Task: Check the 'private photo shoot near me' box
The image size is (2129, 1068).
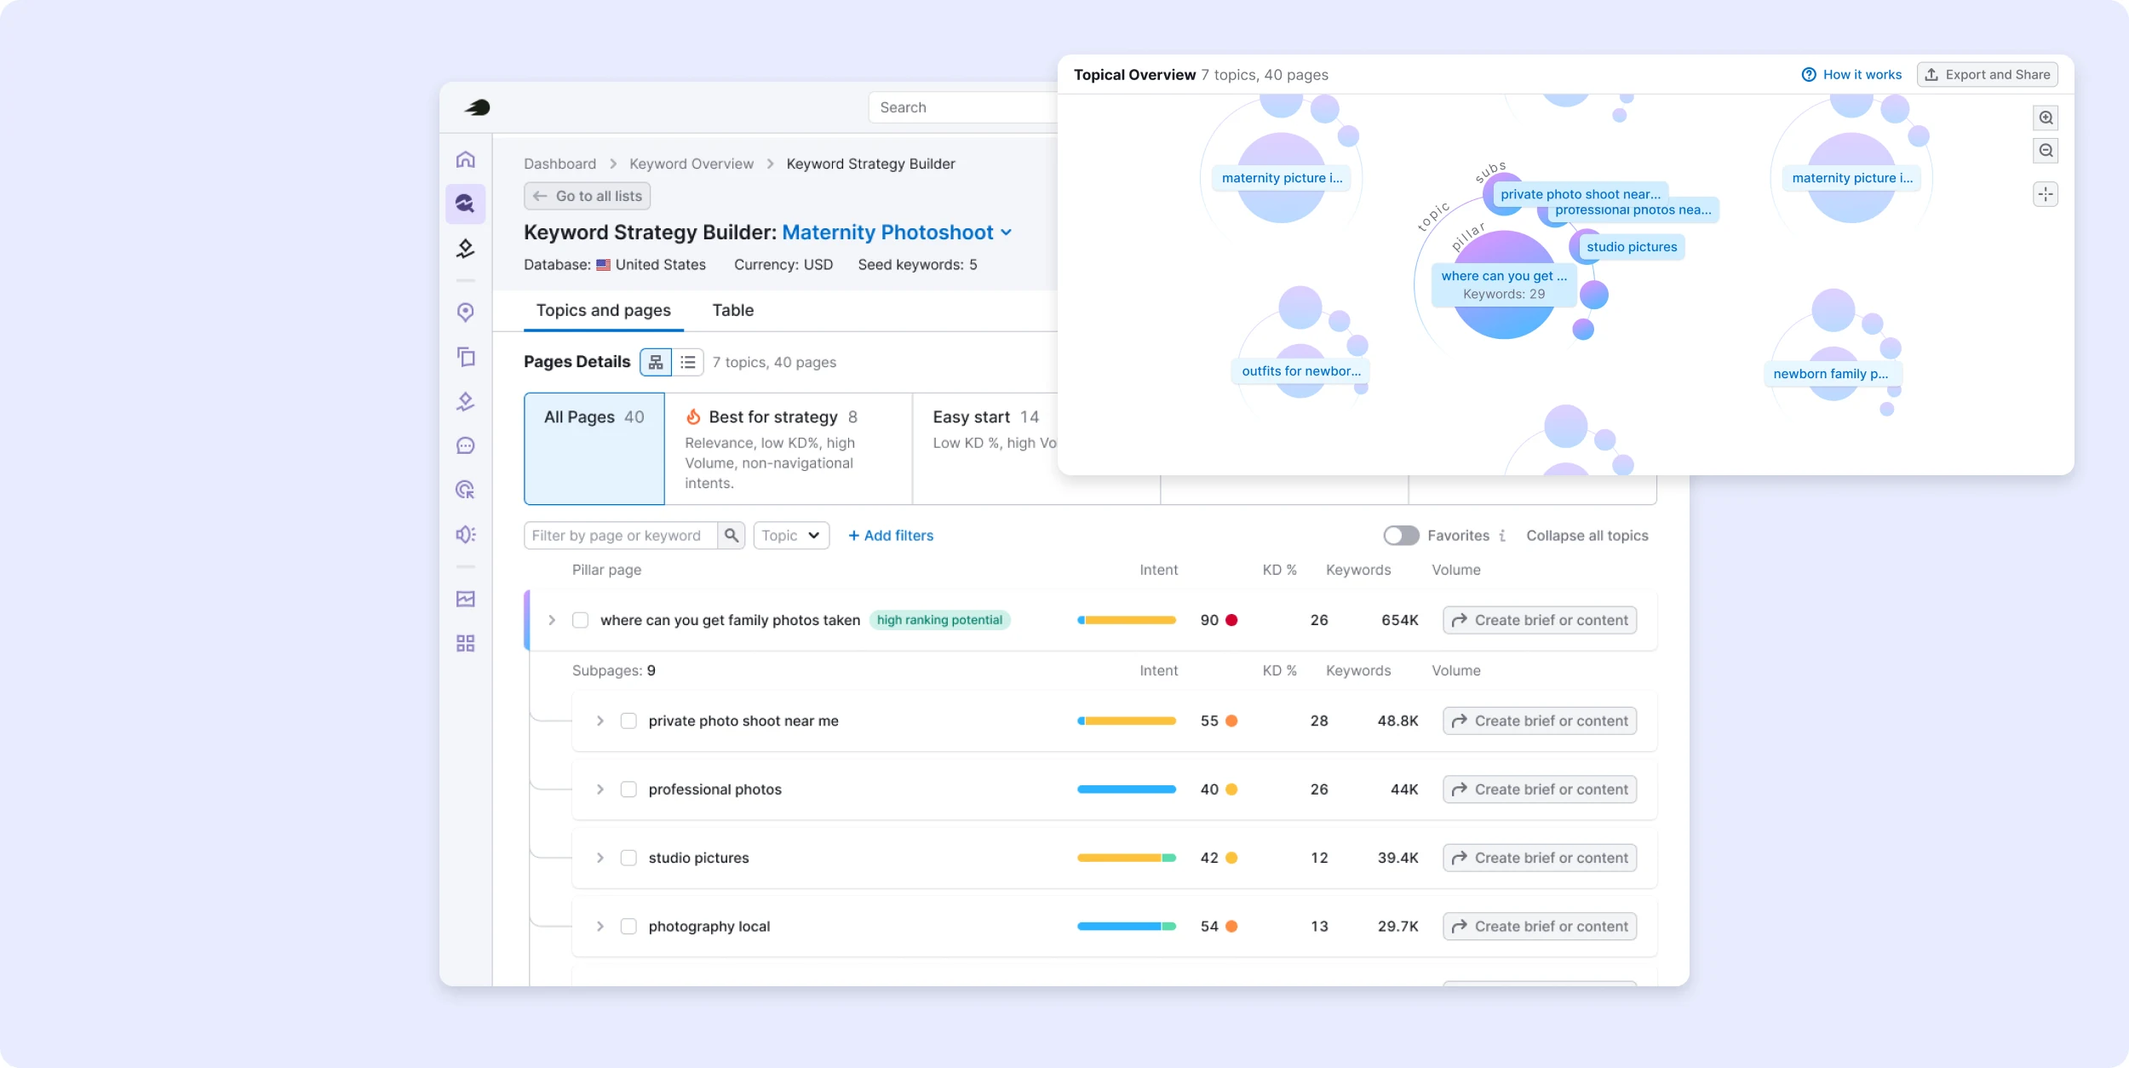Action: pos(628,721)
